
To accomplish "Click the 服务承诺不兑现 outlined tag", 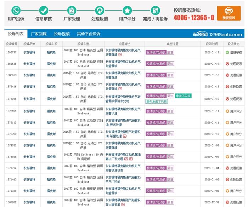I will [156, 102].
